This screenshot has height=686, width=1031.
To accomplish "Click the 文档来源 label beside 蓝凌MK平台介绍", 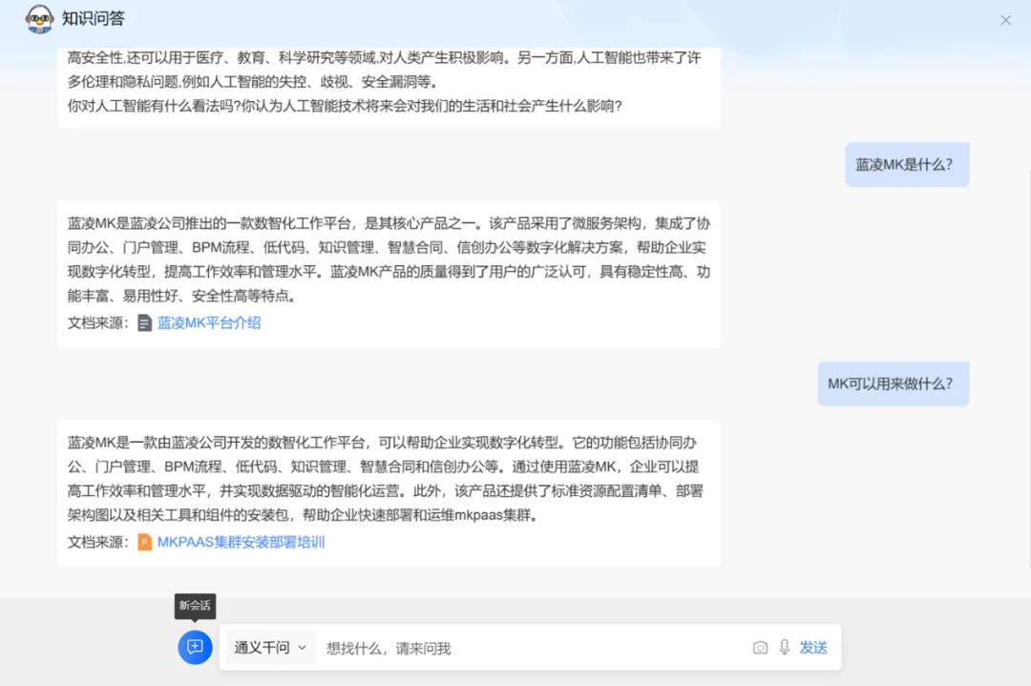I will click(98, 322).
